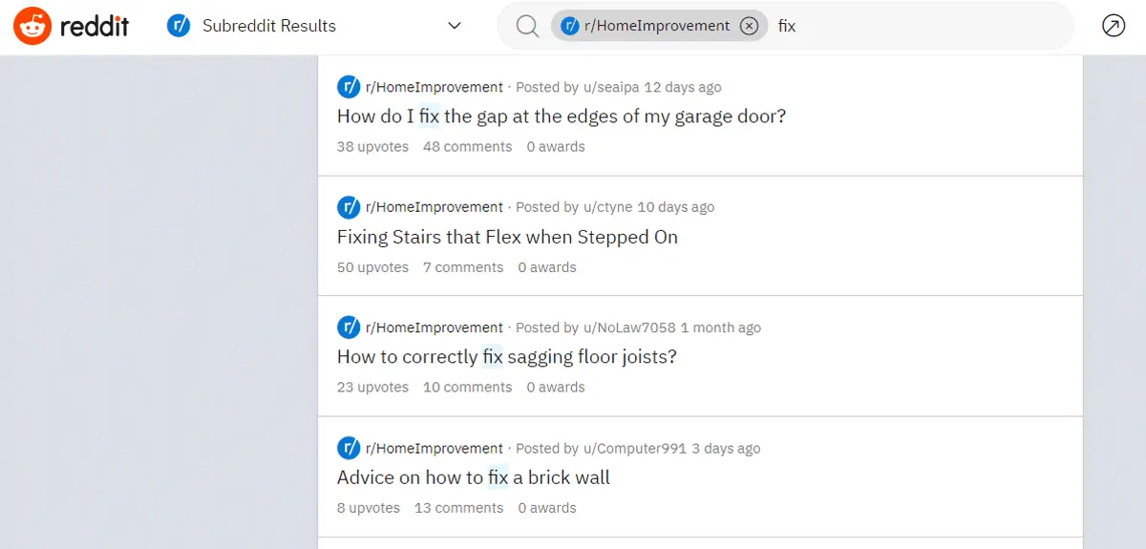
Task: Open brick wall advice post
Action: (474, 477)
